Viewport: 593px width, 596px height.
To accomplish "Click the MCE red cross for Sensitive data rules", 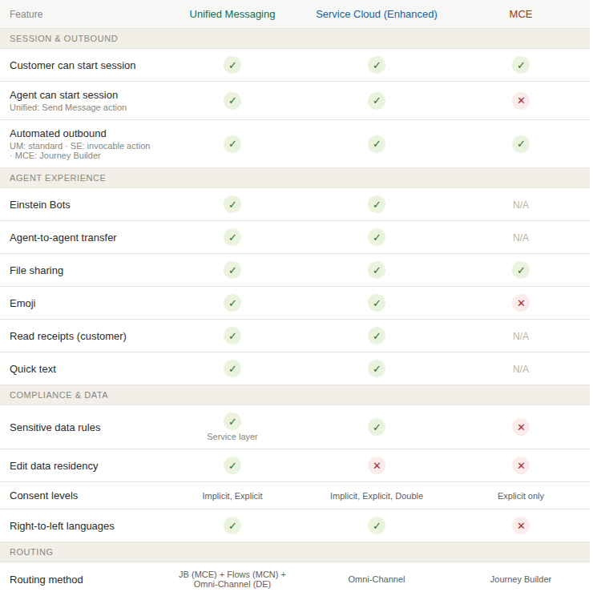I will [x=520, y=427].
